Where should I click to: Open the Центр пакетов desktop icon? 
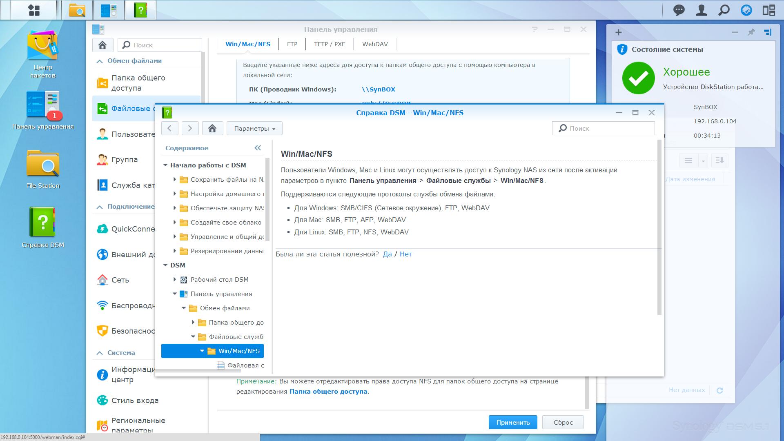(42, 54)
